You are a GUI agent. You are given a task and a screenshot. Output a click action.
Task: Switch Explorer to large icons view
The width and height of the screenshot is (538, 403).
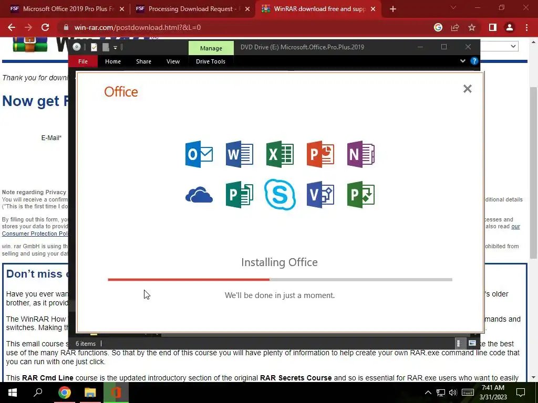point(472,343)
